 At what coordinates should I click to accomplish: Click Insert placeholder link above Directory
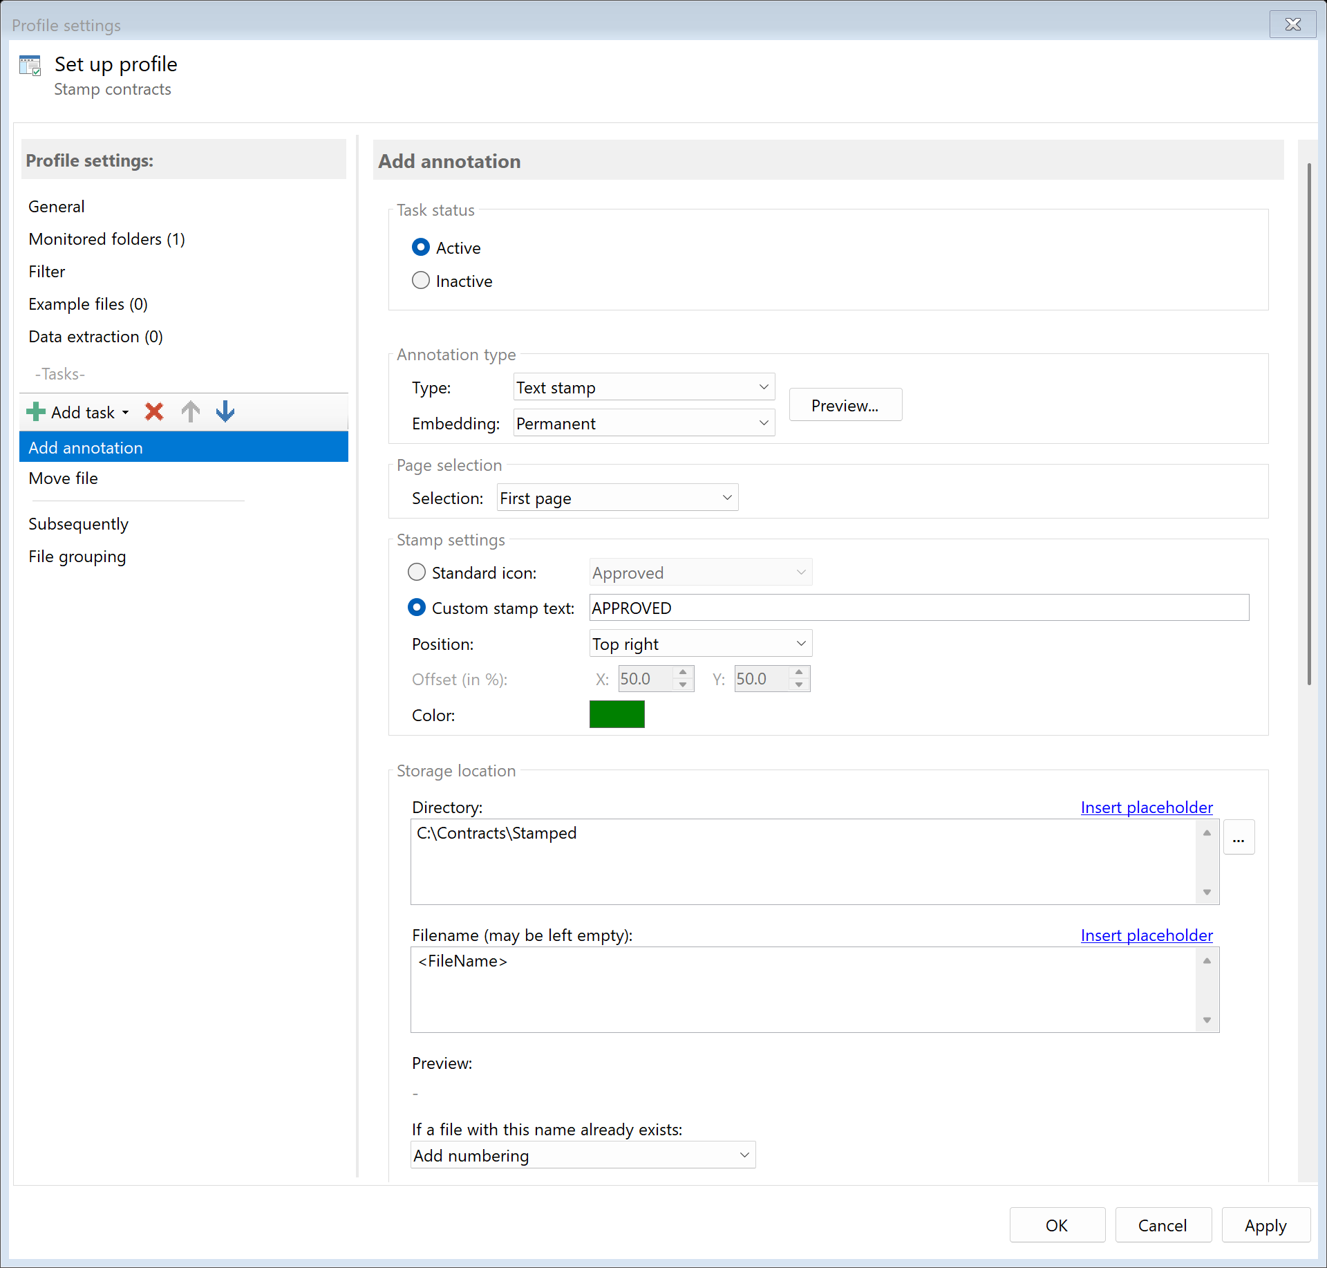click(x=1146, y=808)
